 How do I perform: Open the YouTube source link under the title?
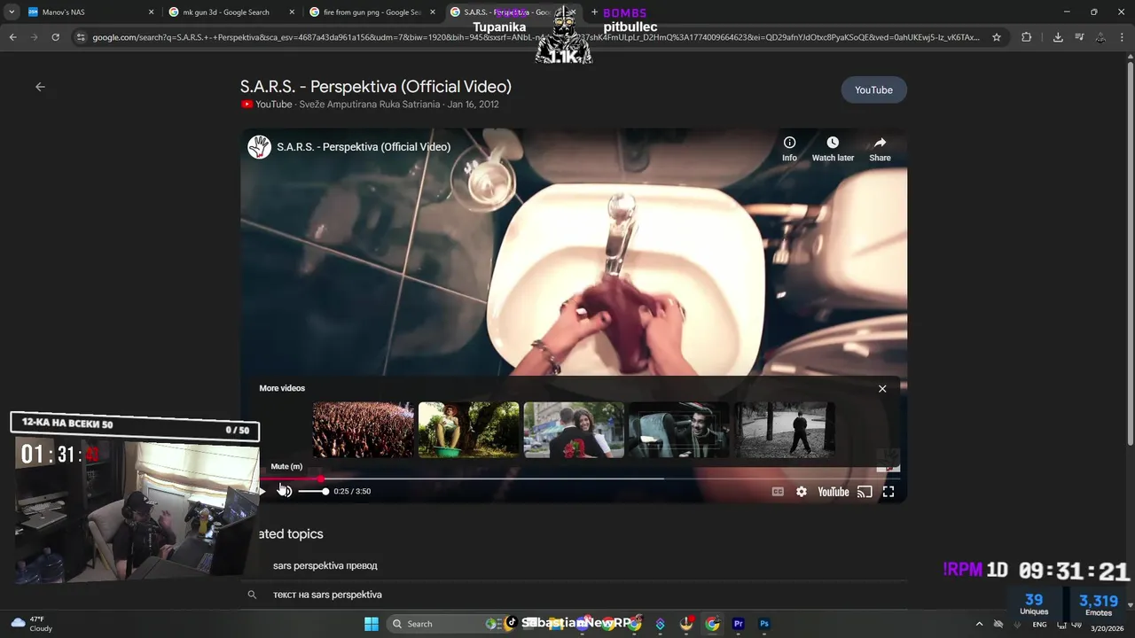(x=267, y=105)
